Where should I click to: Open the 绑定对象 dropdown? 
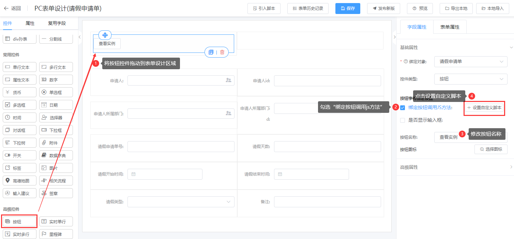(x=471, y=62)
